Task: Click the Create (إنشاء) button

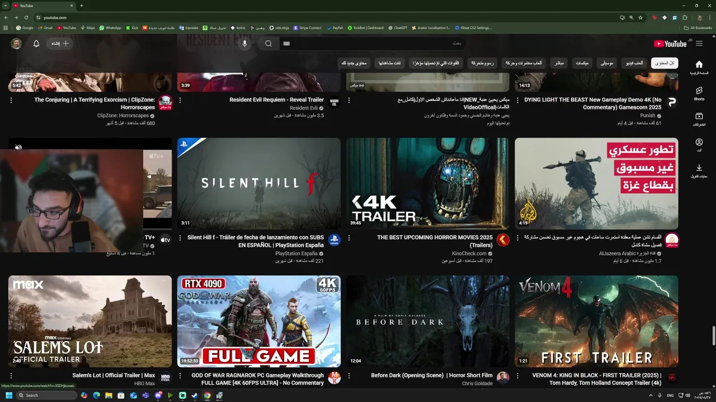Action: coord(60,44)
